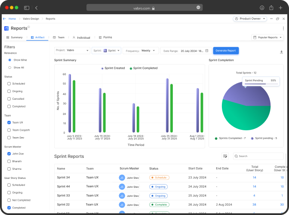Open a new browser tab with plus icon
Viewport: 289px width, 215px height.
click(x=281, y=8)
